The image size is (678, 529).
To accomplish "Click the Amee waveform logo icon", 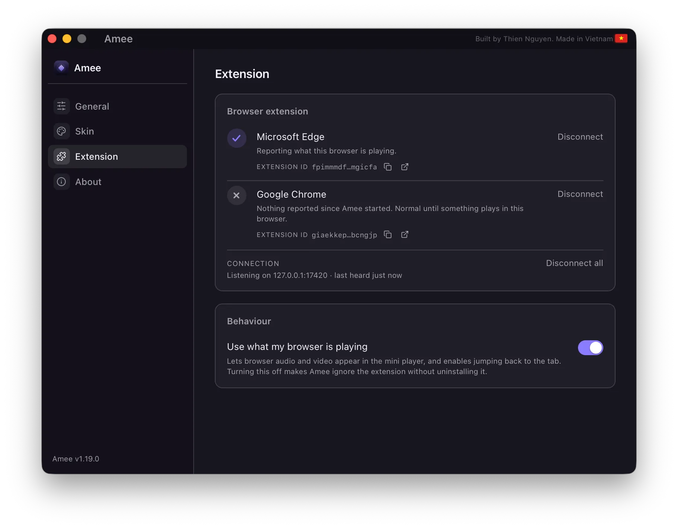I will [x=61, y=68].
